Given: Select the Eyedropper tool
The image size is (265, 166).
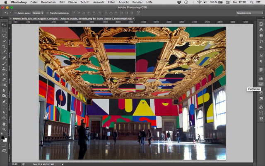Looking at the screenshot, I should (4, 52).
